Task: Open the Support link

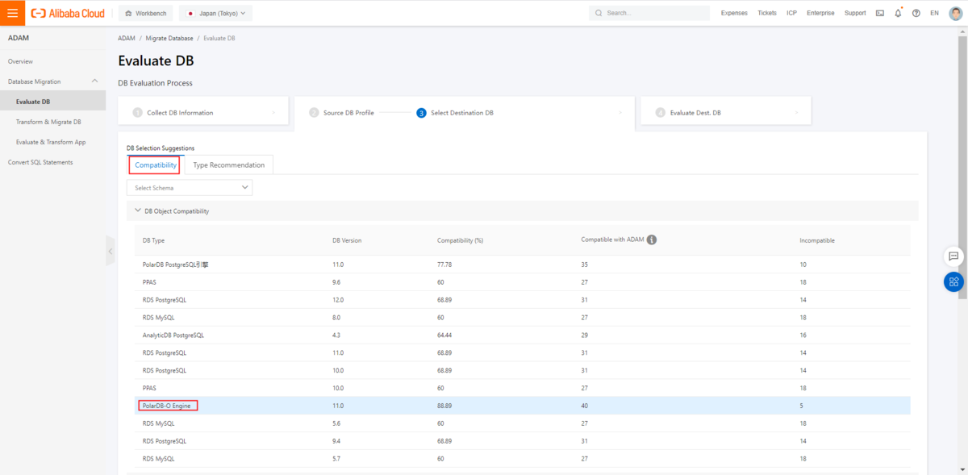Action: tap(855, 13)
